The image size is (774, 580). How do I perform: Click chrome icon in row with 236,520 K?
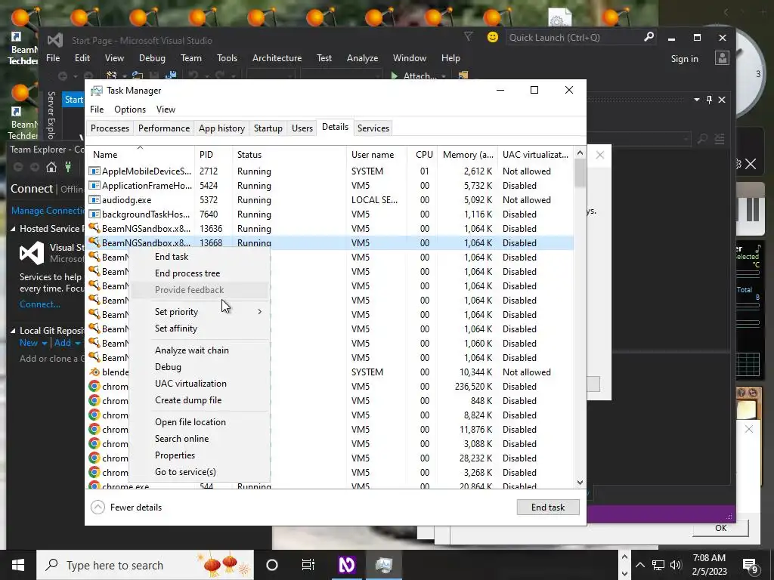click(94, 386)
